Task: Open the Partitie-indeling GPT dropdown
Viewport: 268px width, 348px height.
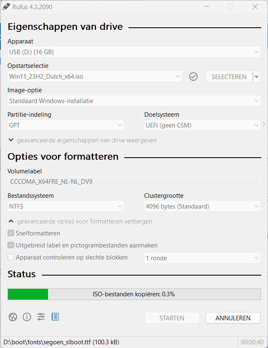Action: (65, 125)
